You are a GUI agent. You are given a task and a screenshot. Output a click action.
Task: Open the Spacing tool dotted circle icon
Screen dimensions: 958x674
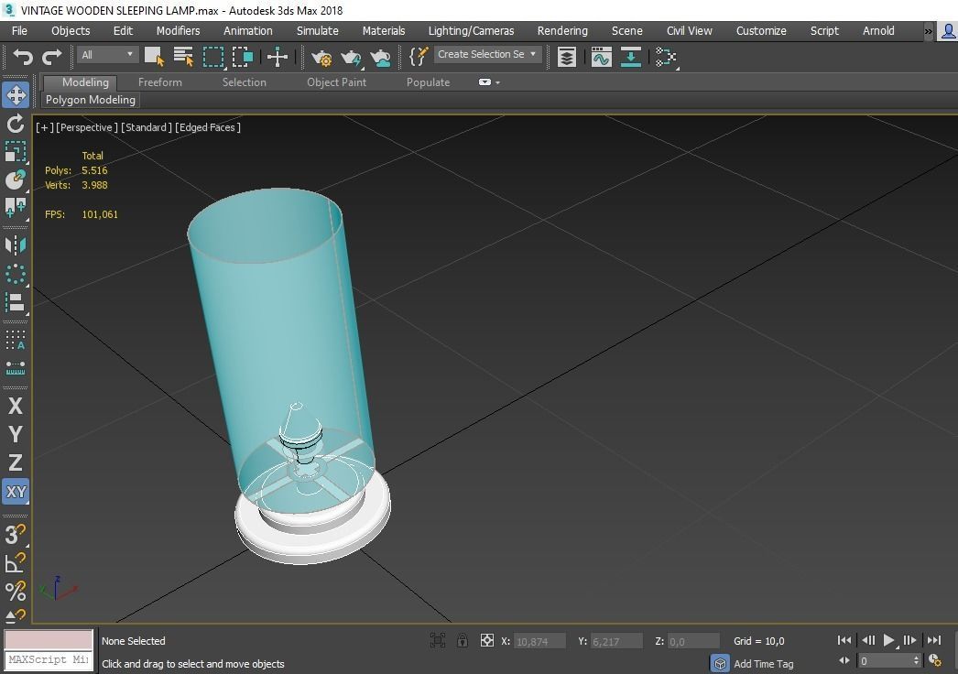[16, 274]
